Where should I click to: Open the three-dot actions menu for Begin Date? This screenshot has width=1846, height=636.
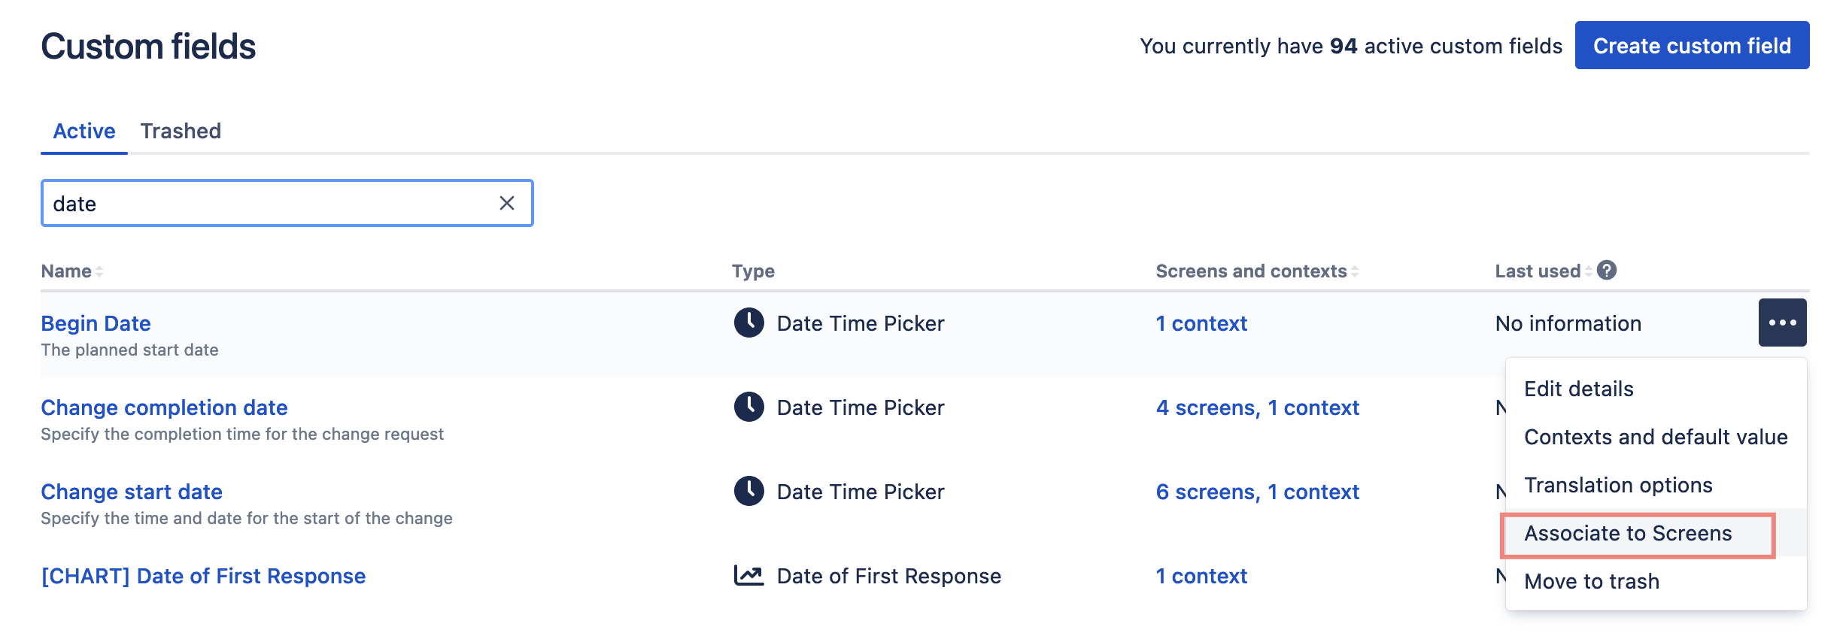(1781, 323)
